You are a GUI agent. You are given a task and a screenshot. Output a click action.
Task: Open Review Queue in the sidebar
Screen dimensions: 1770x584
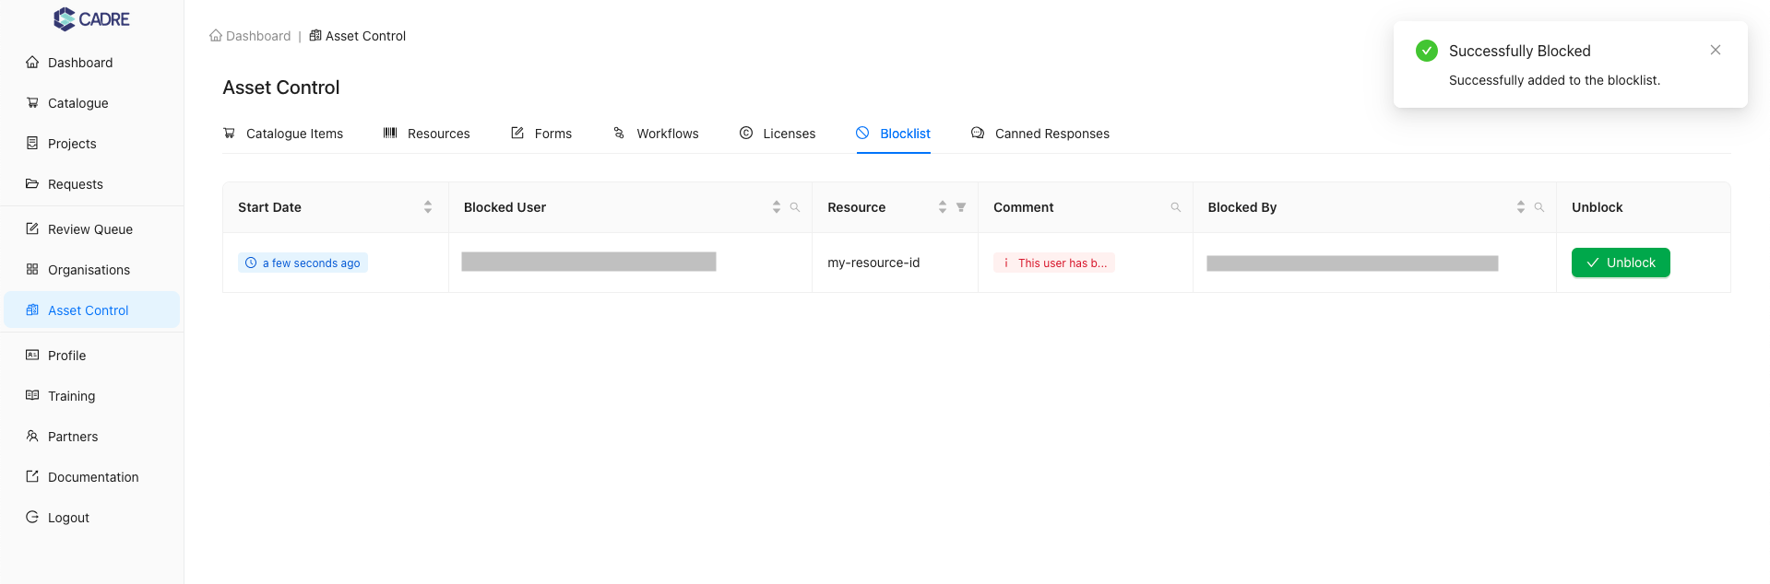(91, 229)
